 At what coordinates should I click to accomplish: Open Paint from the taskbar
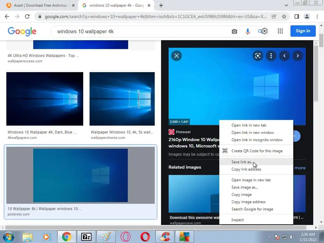click(x=106, y=237)
